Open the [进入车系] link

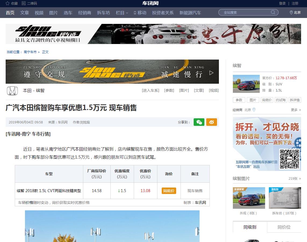[150, 90]
